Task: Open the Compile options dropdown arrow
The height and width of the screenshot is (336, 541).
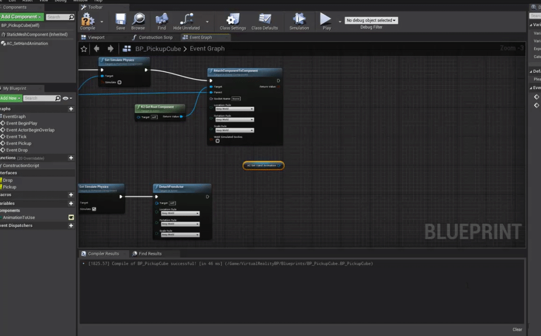Action: pos(102,22)
